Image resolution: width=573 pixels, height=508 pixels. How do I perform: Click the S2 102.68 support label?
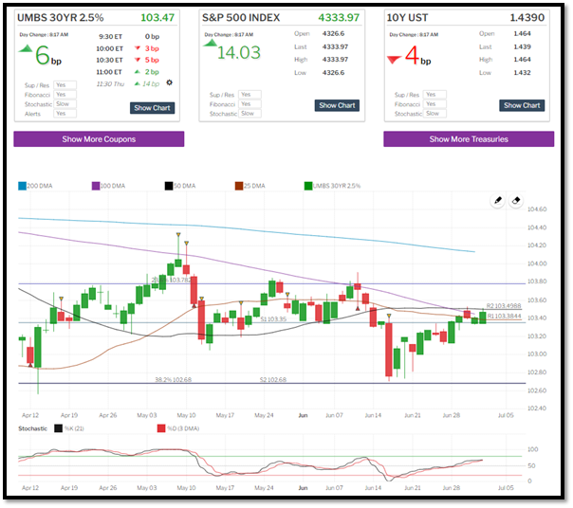point(273,380)
